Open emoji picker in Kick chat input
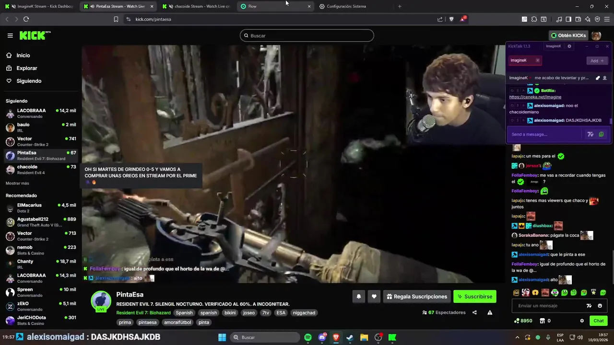This screenshot has width=614, height=345. pos(600,306)
